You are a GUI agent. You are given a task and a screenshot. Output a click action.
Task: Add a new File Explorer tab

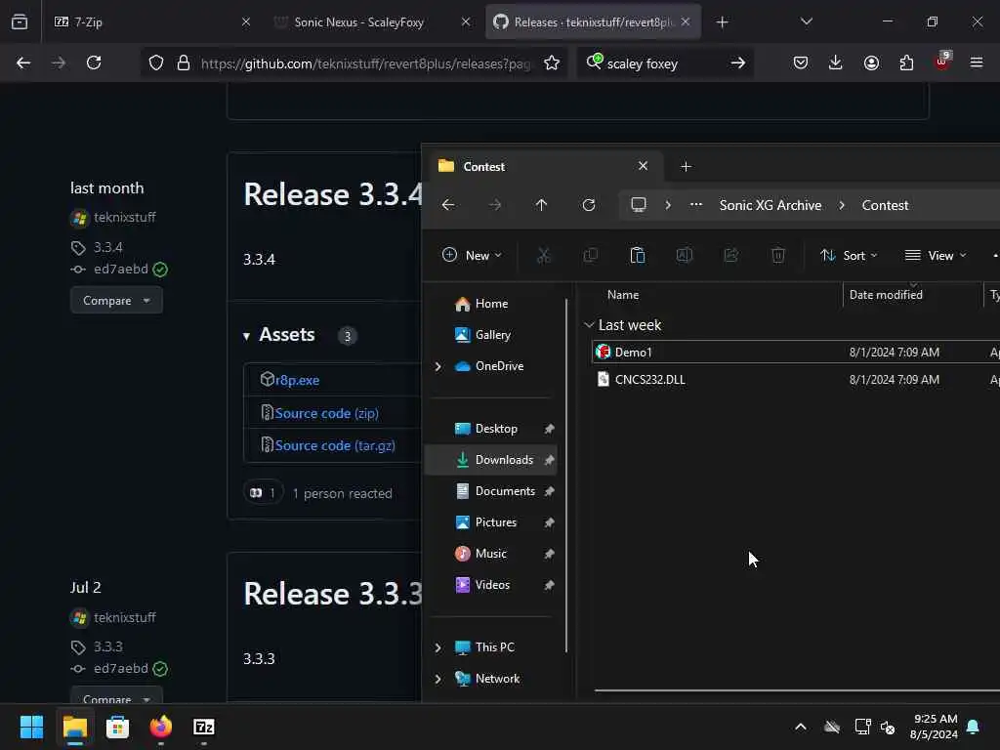pos(686,166)
